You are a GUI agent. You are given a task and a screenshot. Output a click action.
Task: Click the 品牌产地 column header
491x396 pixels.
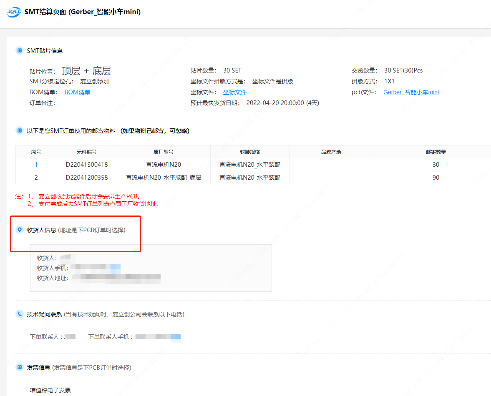point(331,152)
